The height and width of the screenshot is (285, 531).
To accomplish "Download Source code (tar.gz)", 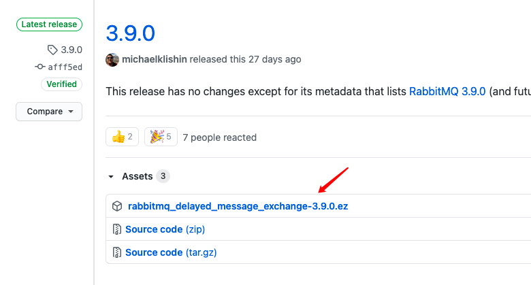I will (x=171, y=252).
